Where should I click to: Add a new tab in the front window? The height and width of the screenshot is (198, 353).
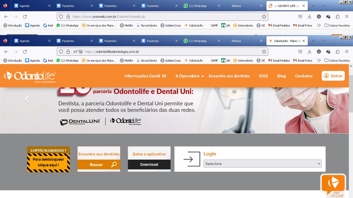click(x=313, y=41)
